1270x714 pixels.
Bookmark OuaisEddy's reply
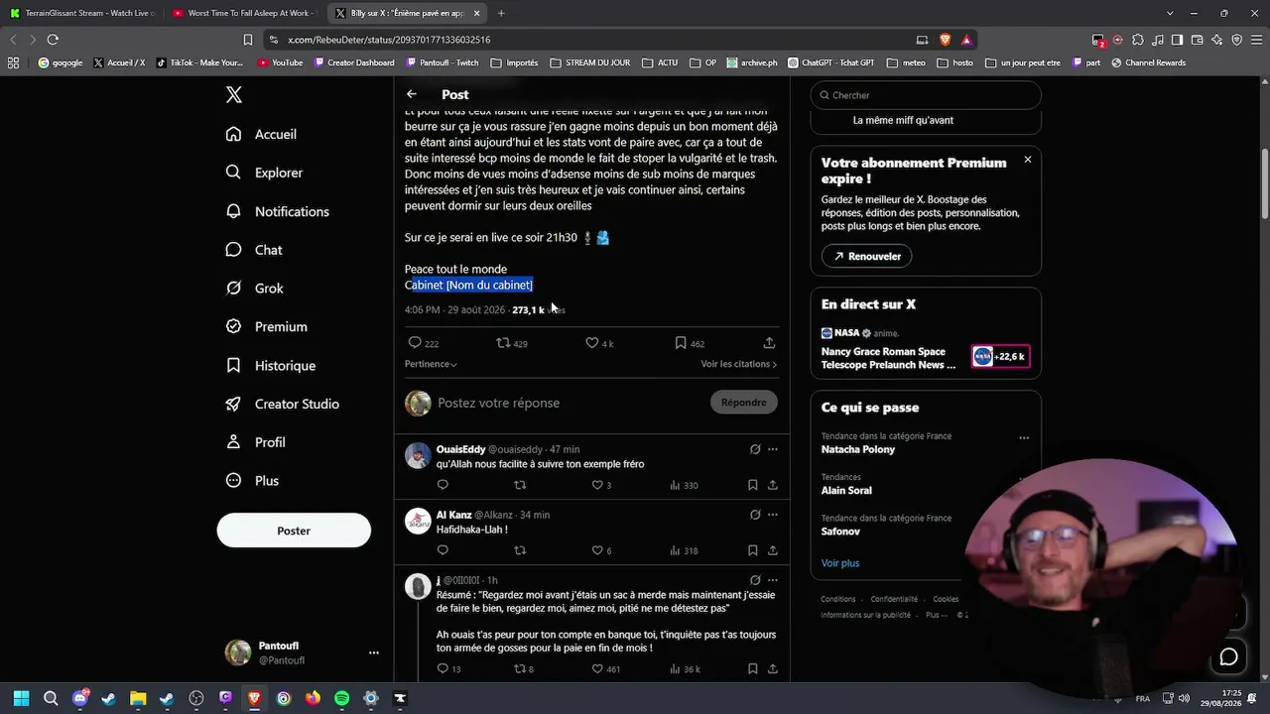pos(753,485)
